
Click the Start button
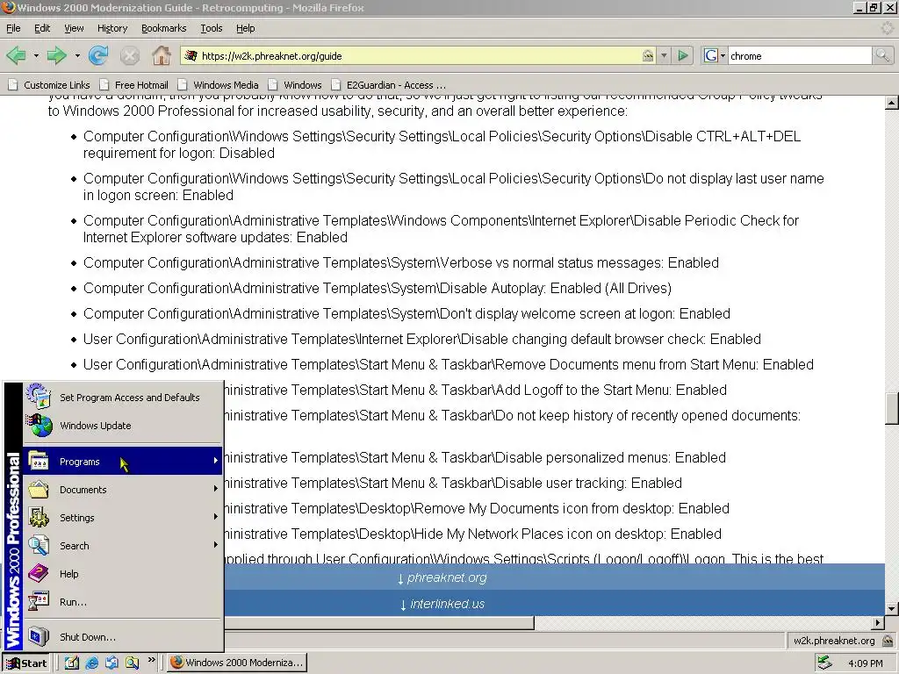click(26, 663)
